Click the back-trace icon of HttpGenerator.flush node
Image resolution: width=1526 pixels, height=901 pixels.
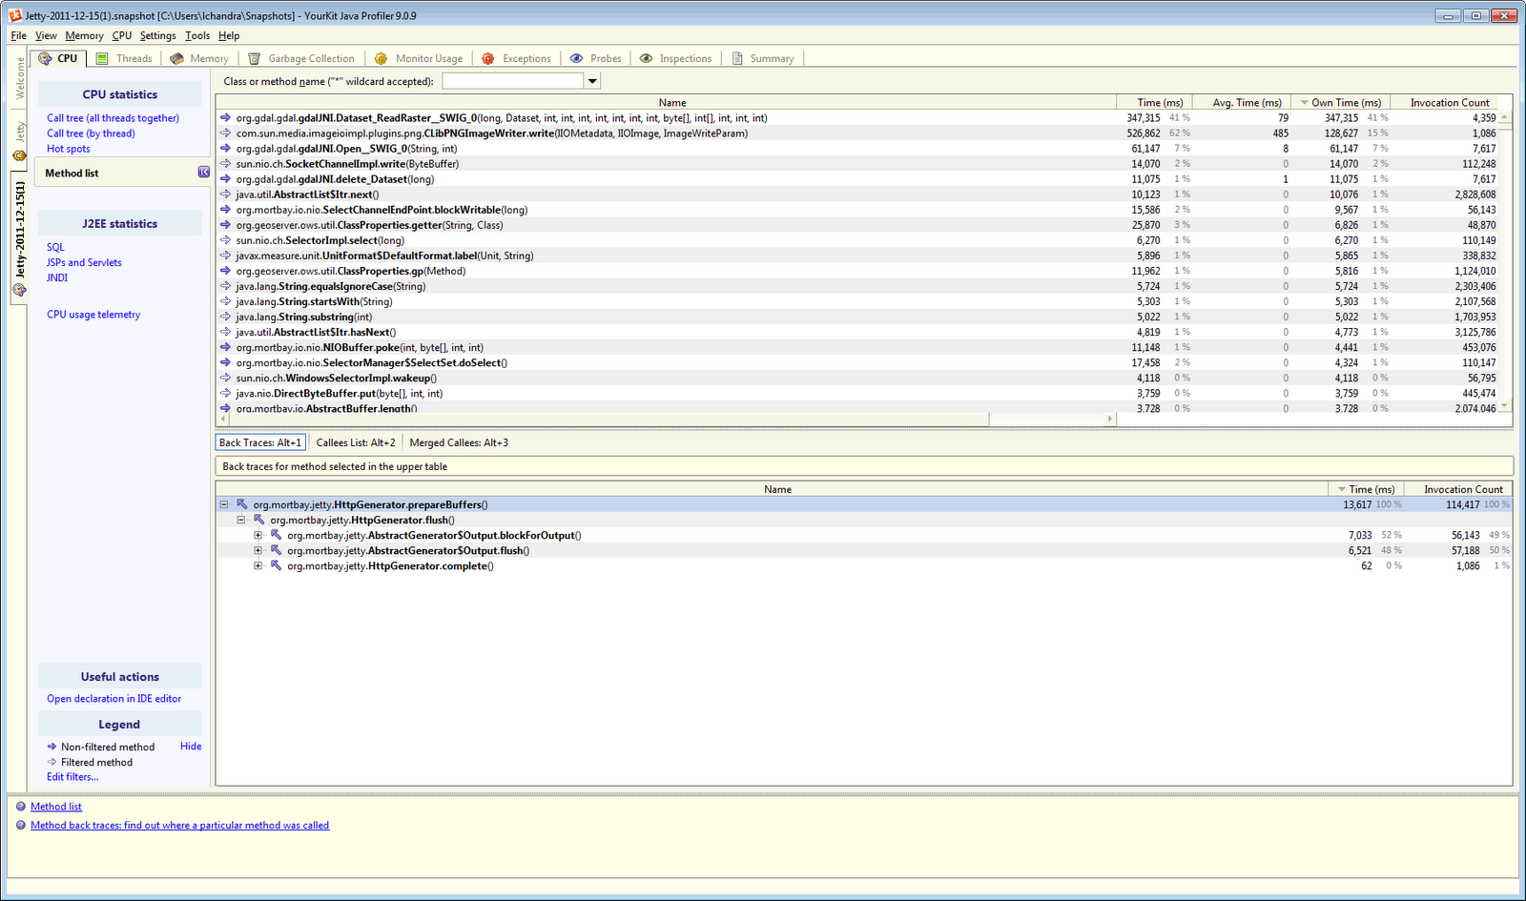tap(259, 520)
